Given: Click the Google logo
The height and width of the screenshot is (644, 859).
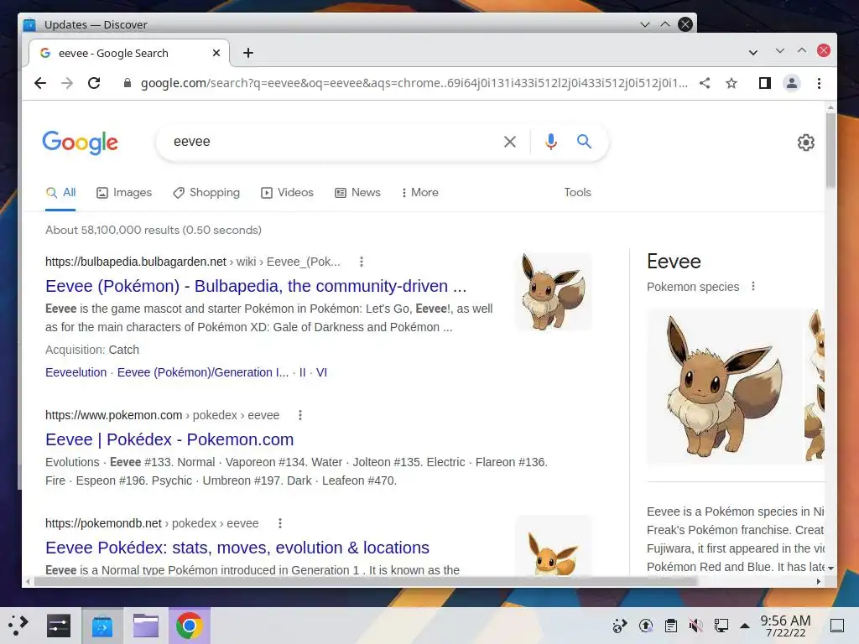Looking at the screenshot, I should (x=80, y=143).
